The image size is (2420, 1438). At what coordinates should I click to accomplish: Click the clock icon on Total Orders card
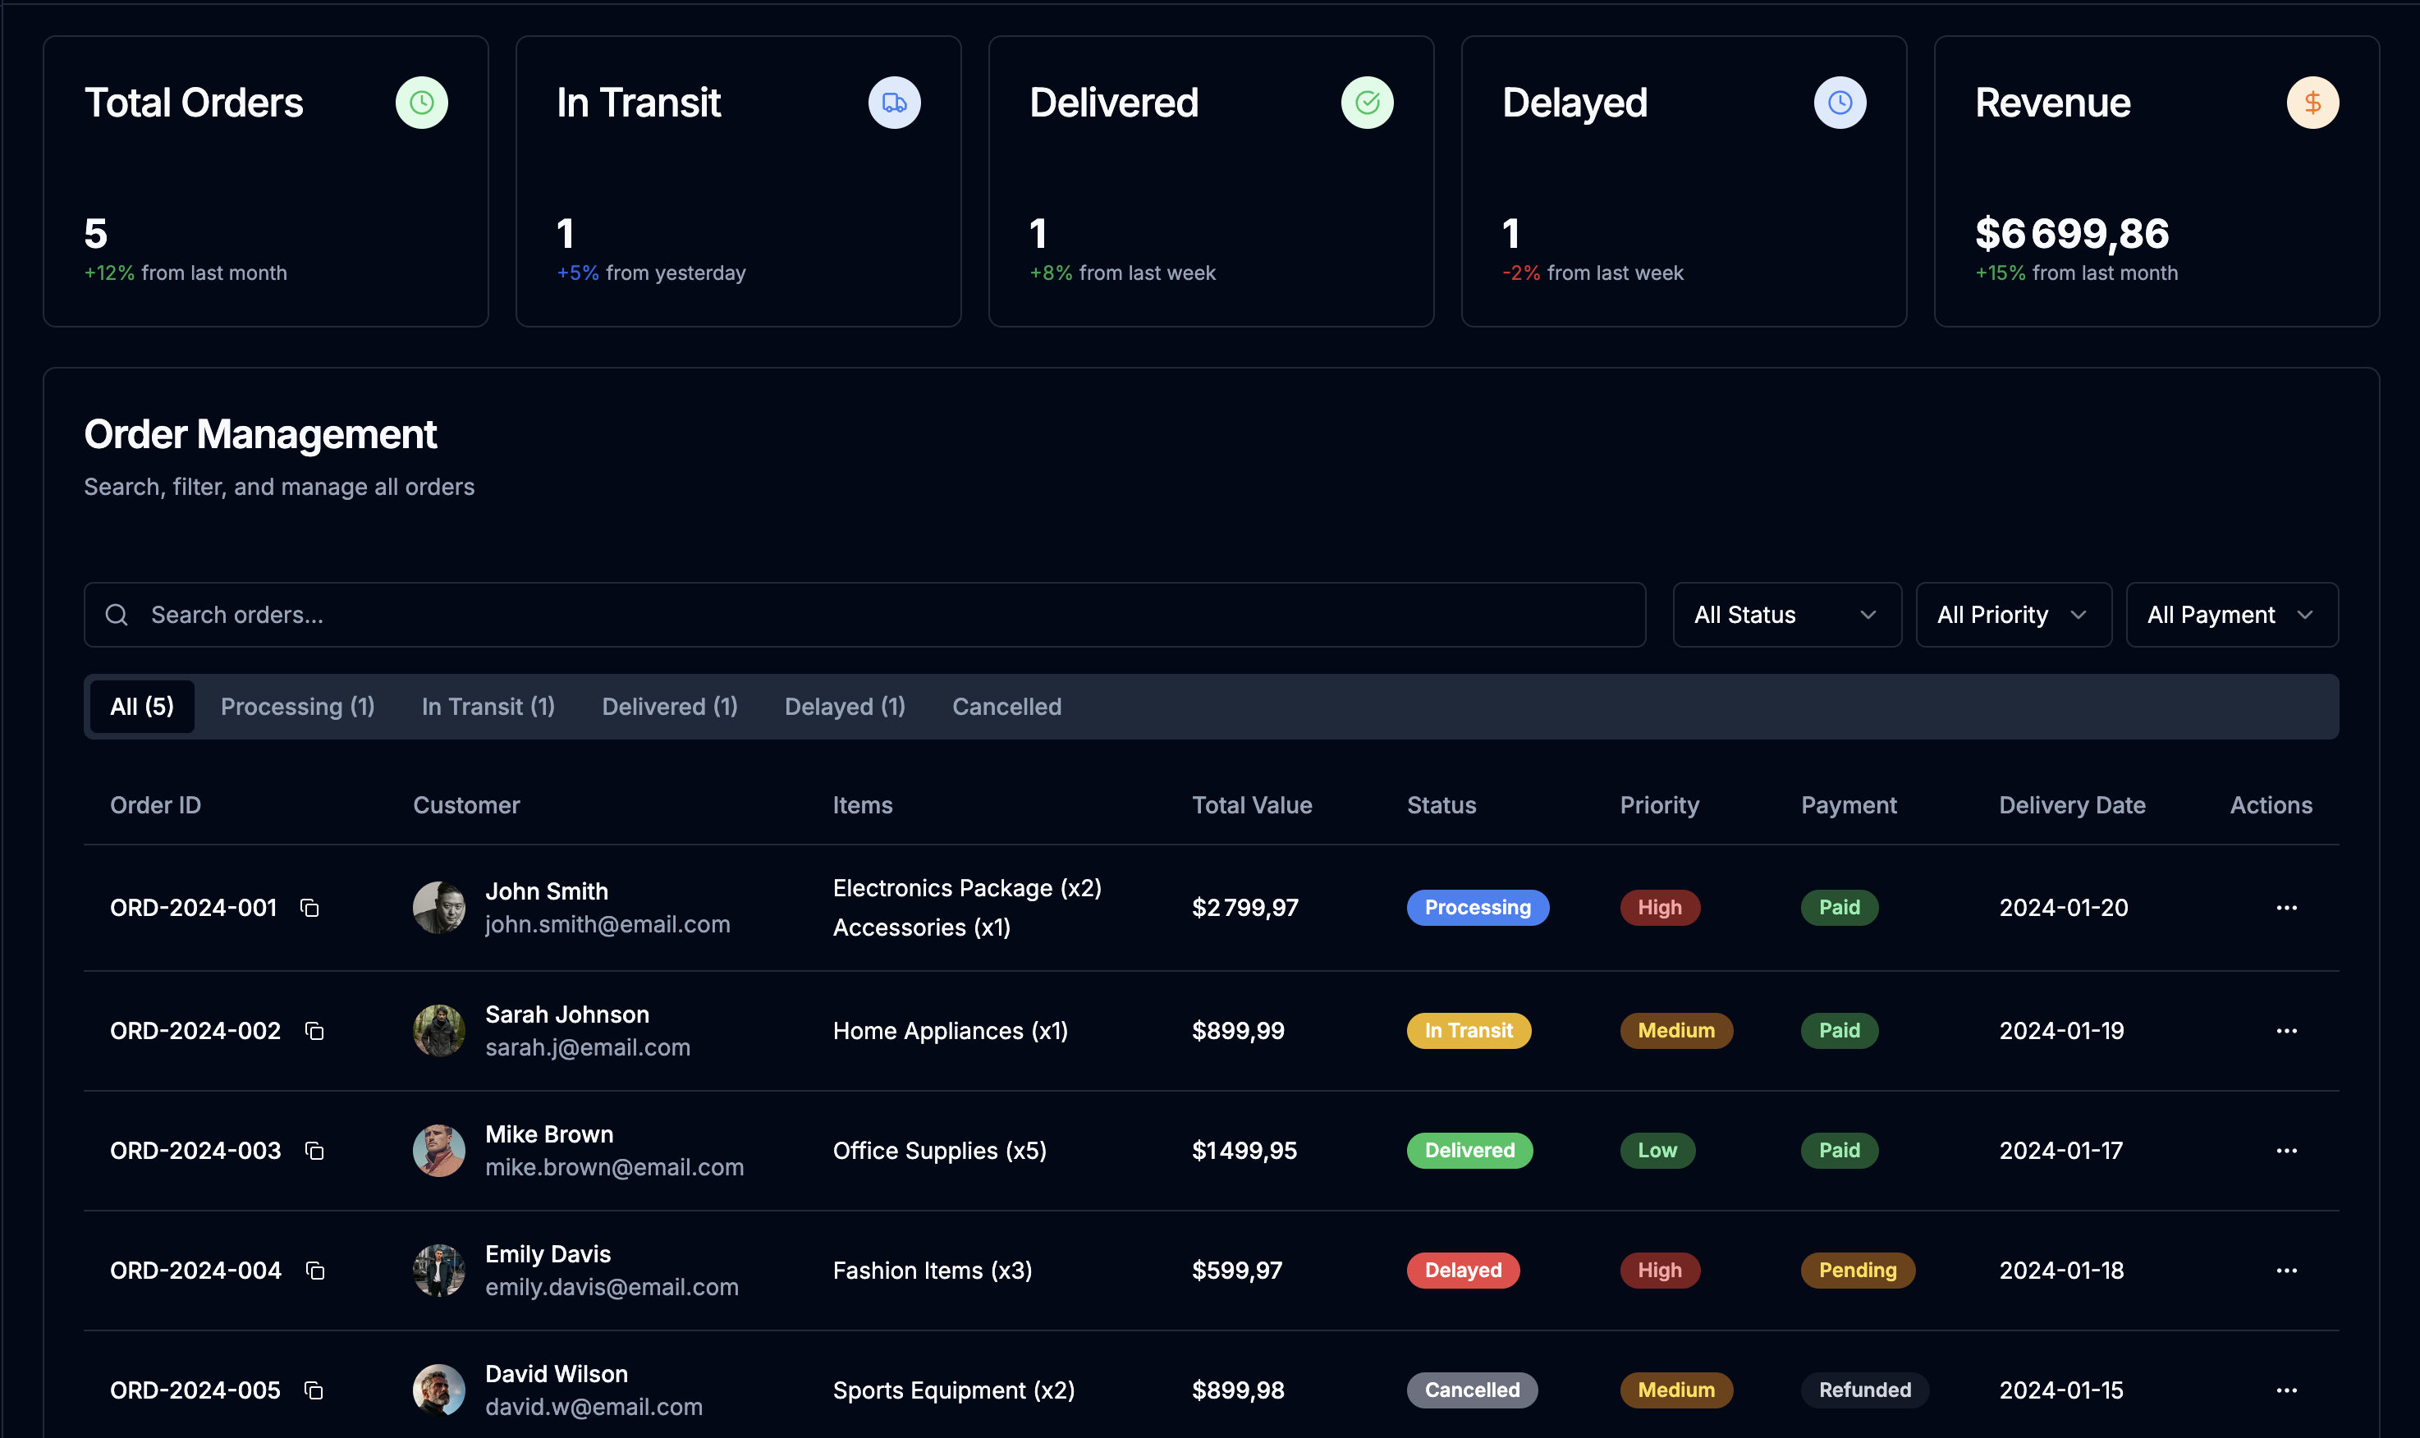(x=422, y=102)
